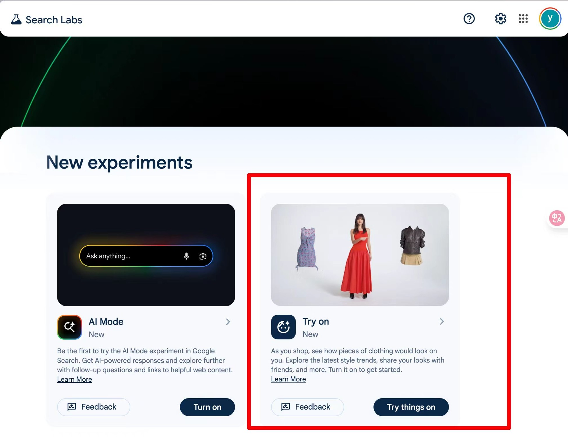Open the help question mark icon
Viewport: 568px width, 437px height.
[469, 19]
